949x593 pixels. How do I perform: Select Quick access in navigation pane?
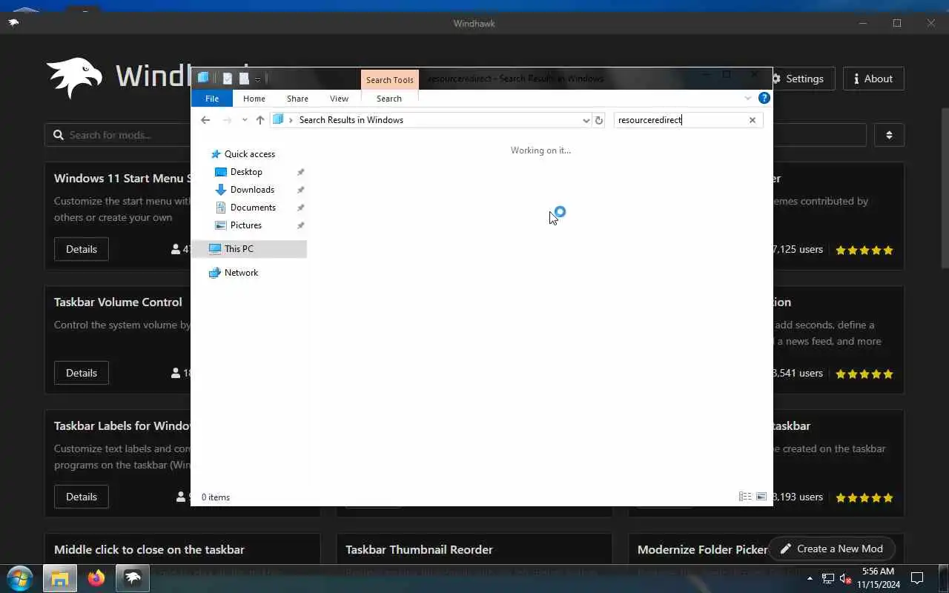[x=249, y=154]
